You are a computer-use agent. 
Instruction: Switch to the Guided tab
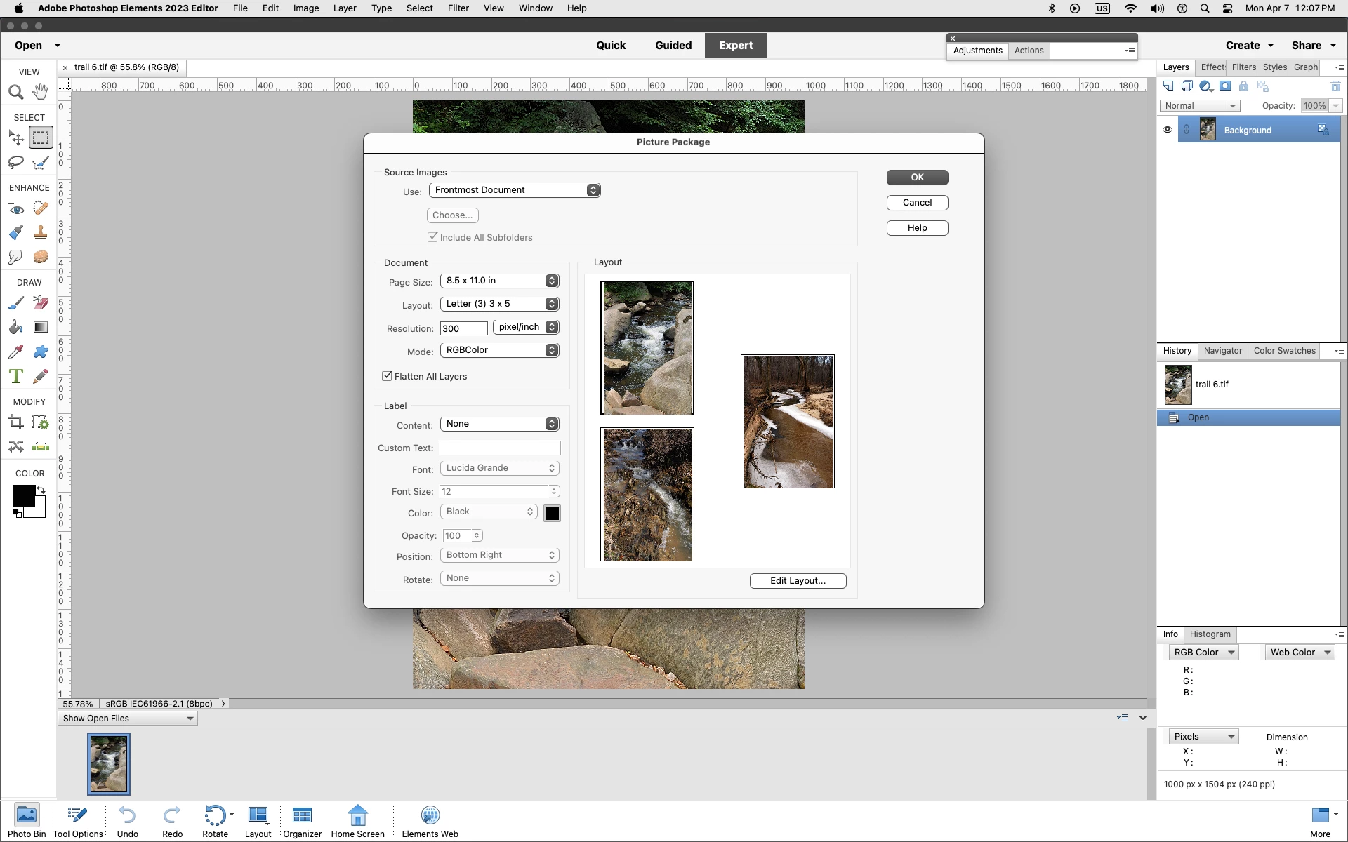click(673, 46)
